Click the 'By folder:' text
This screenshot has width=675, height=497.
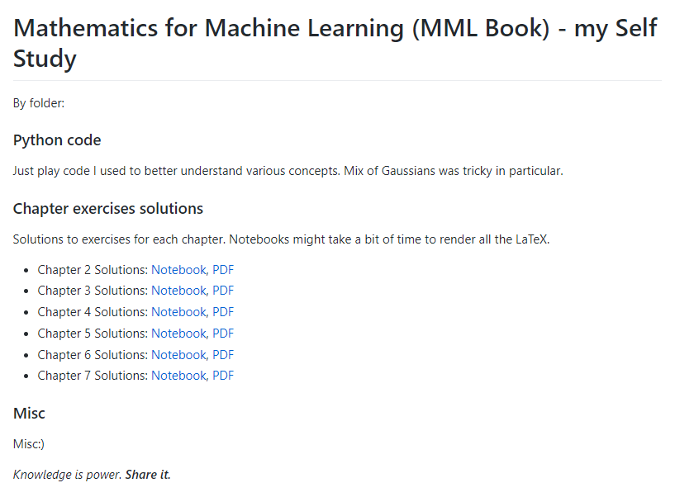[x=39, y=103]
